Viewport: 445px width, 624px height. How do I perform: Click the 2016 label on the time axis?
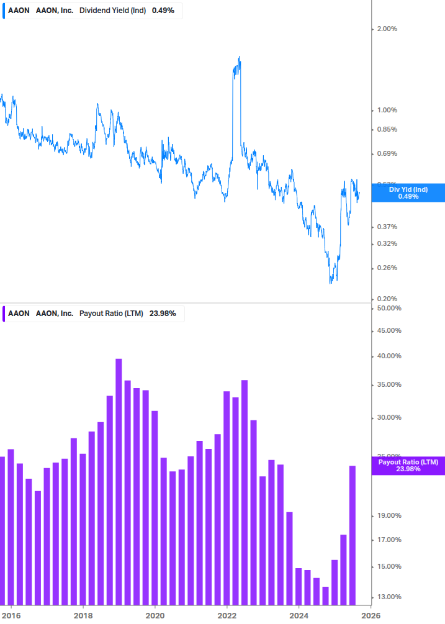(x=11, y=615)
